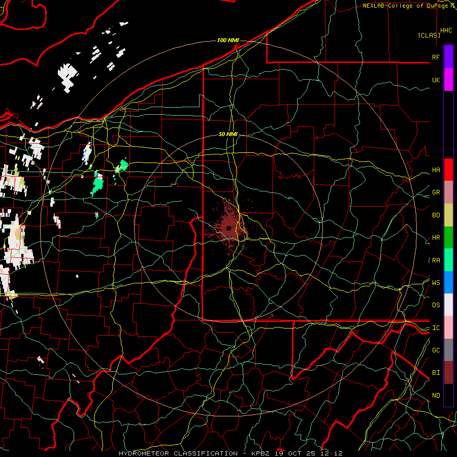The height and width of the screenshot is (457, 457).
Task: Click the ND black legend swatch
Action: pos(448,395)
